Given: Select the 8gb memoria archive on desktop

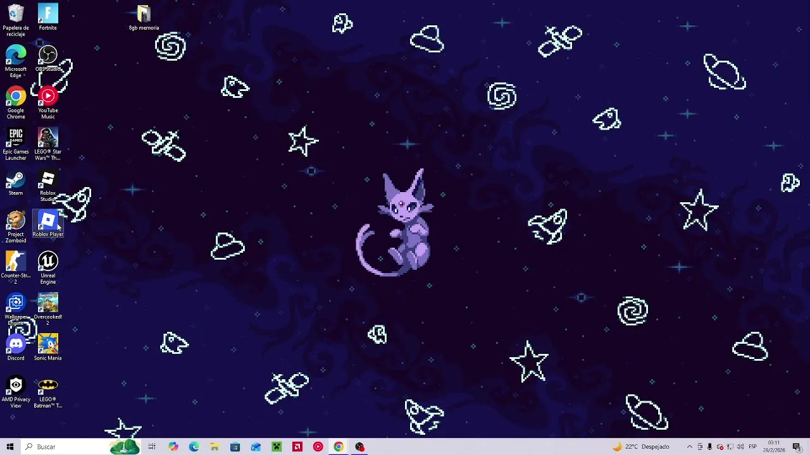Looking at the screenshot, I should point(144,18).
